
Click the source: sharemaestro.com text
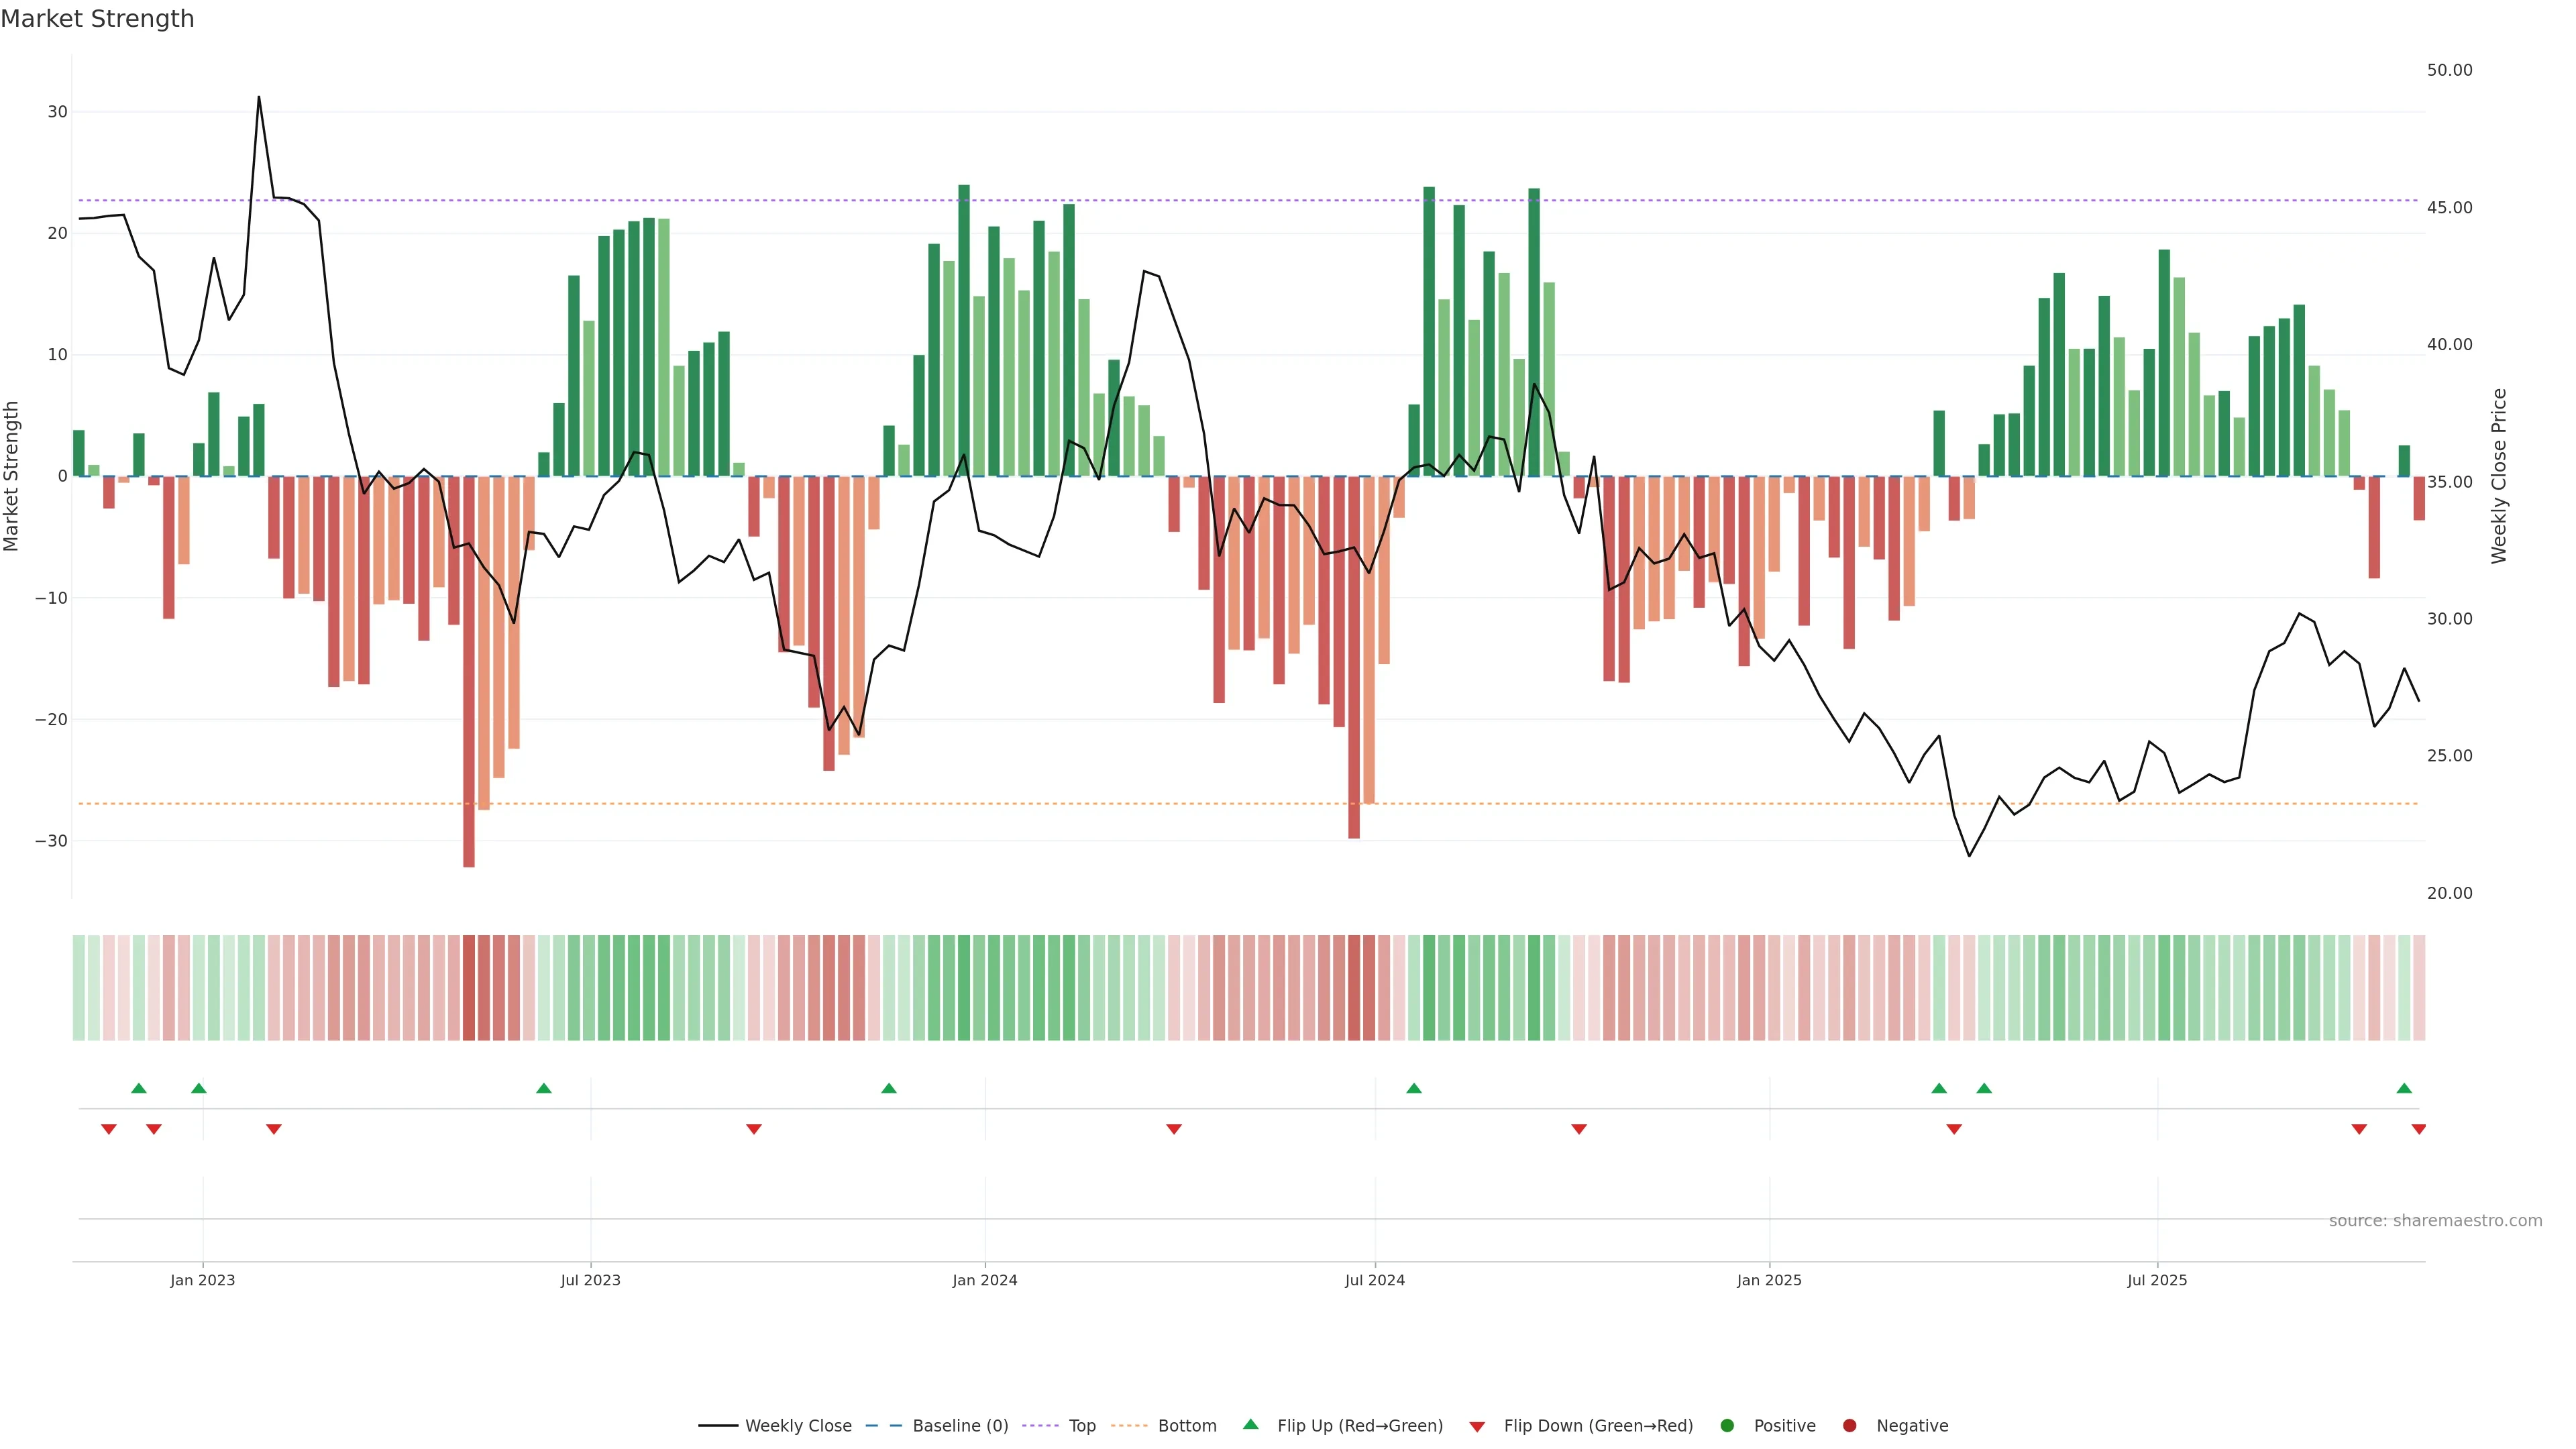[x=2435, y=1220]
